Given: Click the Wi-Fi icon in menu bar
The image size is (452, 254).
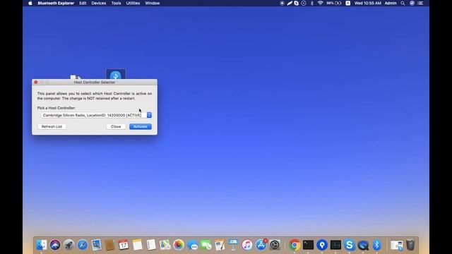Looking at the screenshot, I should click(320, 3).
